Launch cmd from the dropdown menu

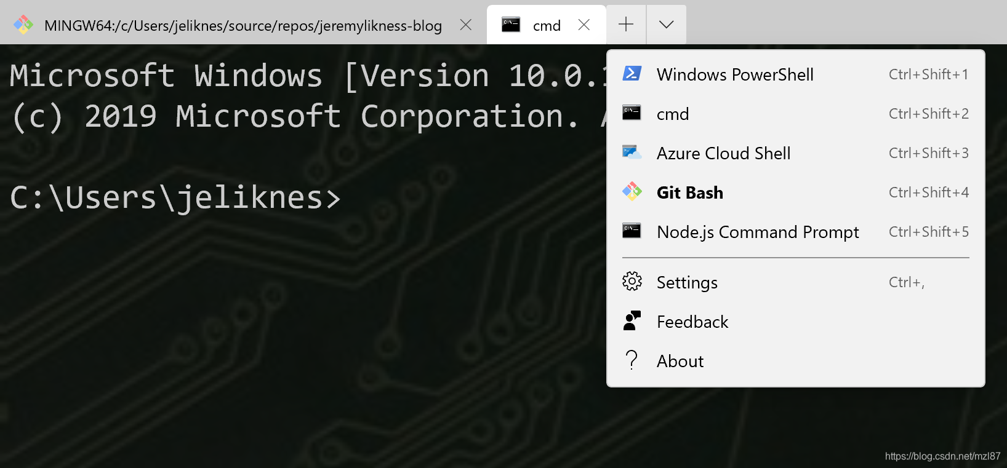(796, 114)
